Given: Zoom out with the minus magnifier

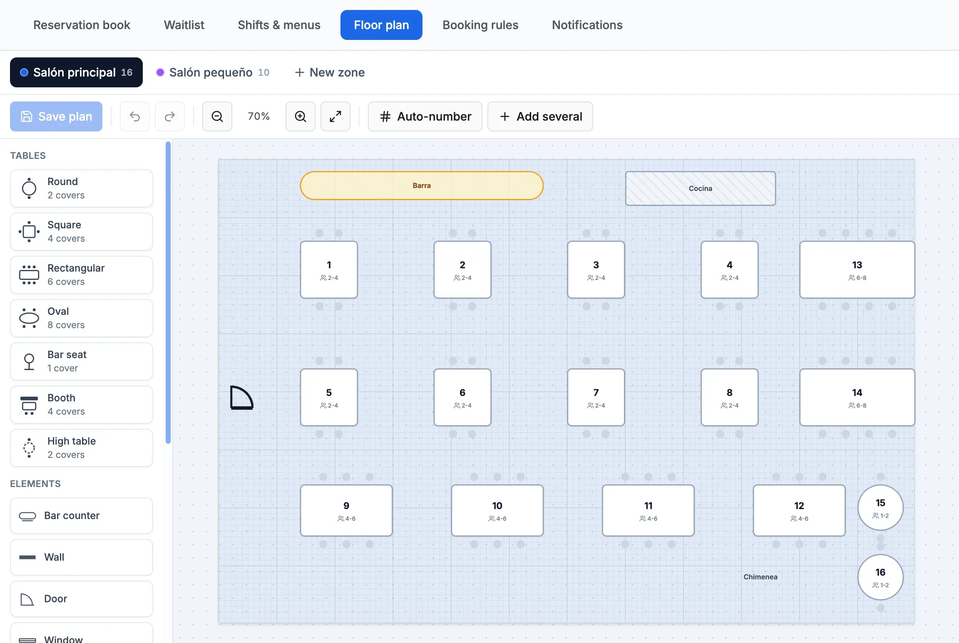Looking at the screenshot, I should (x=217, y=116).
